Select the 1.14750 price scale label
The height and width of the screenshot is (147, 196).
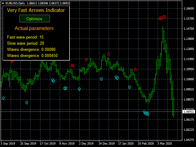[x=189, y=28]
